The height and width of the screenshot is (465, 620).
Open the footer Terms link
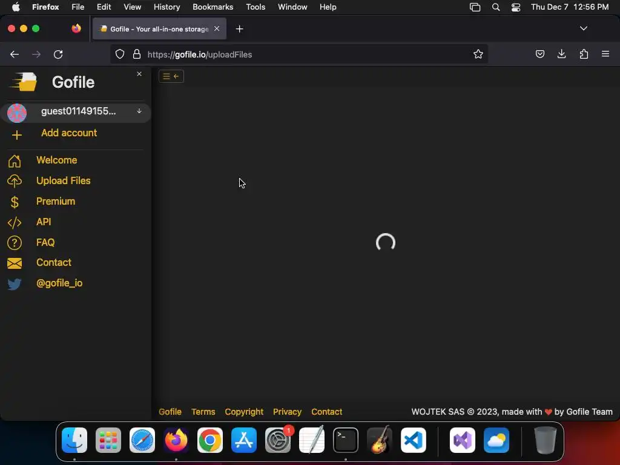click(203, 412)
